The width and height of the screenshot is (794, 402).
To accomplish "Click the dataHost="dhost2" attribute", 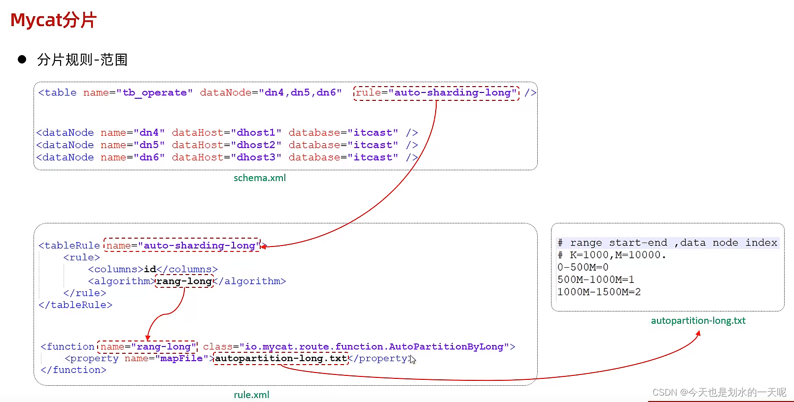I will coord(227,145).
